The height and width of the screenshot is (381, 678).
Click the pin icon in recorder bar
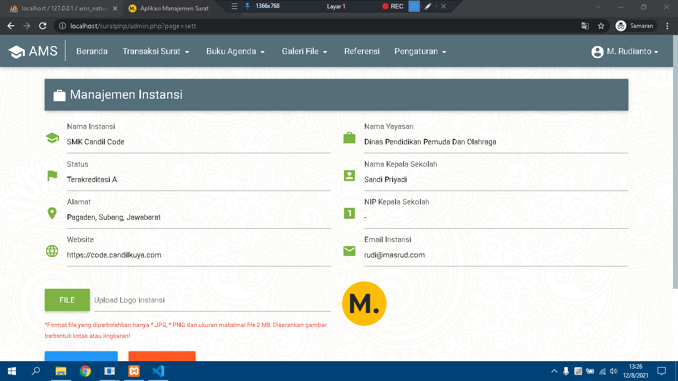click(x=248, y=6)
